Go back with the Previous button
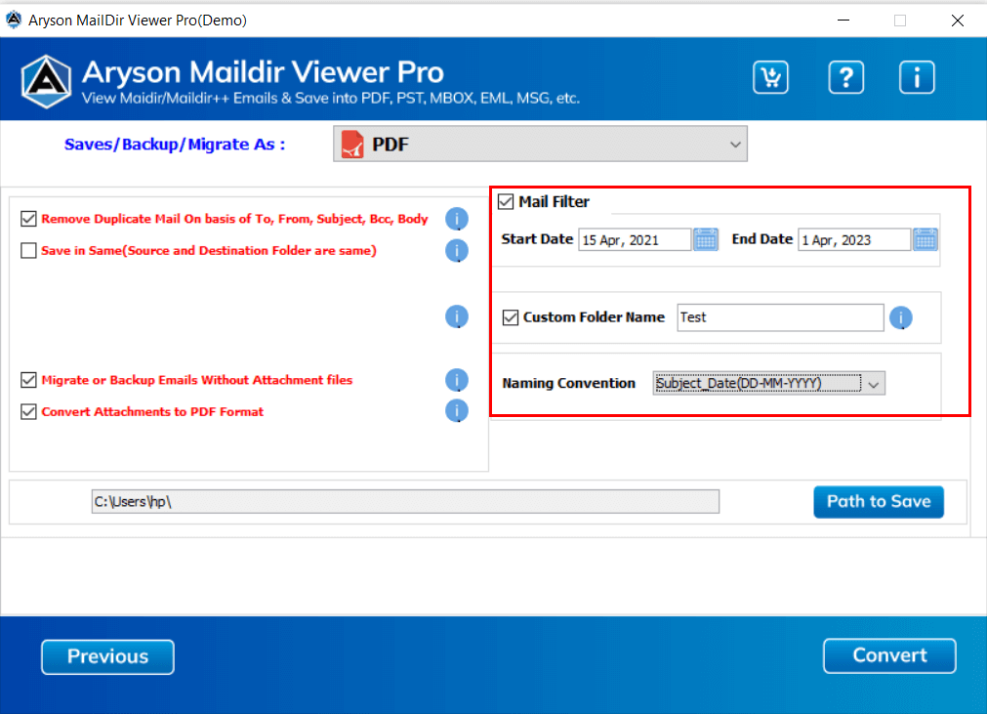 (x=107, y=656)
